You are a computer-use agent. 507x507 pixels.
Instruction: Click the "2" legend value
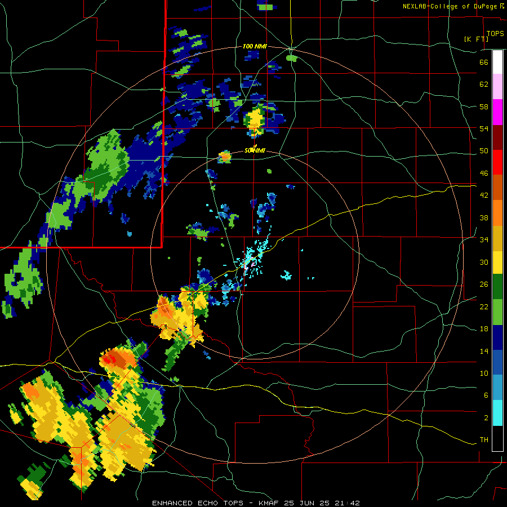click(486, 418)
